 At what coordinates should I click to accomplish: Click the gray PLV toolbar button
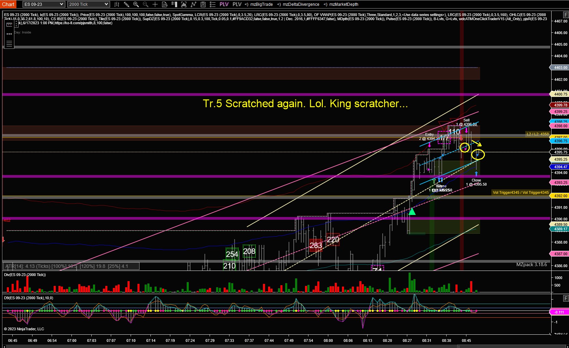(x=237, y=4)
